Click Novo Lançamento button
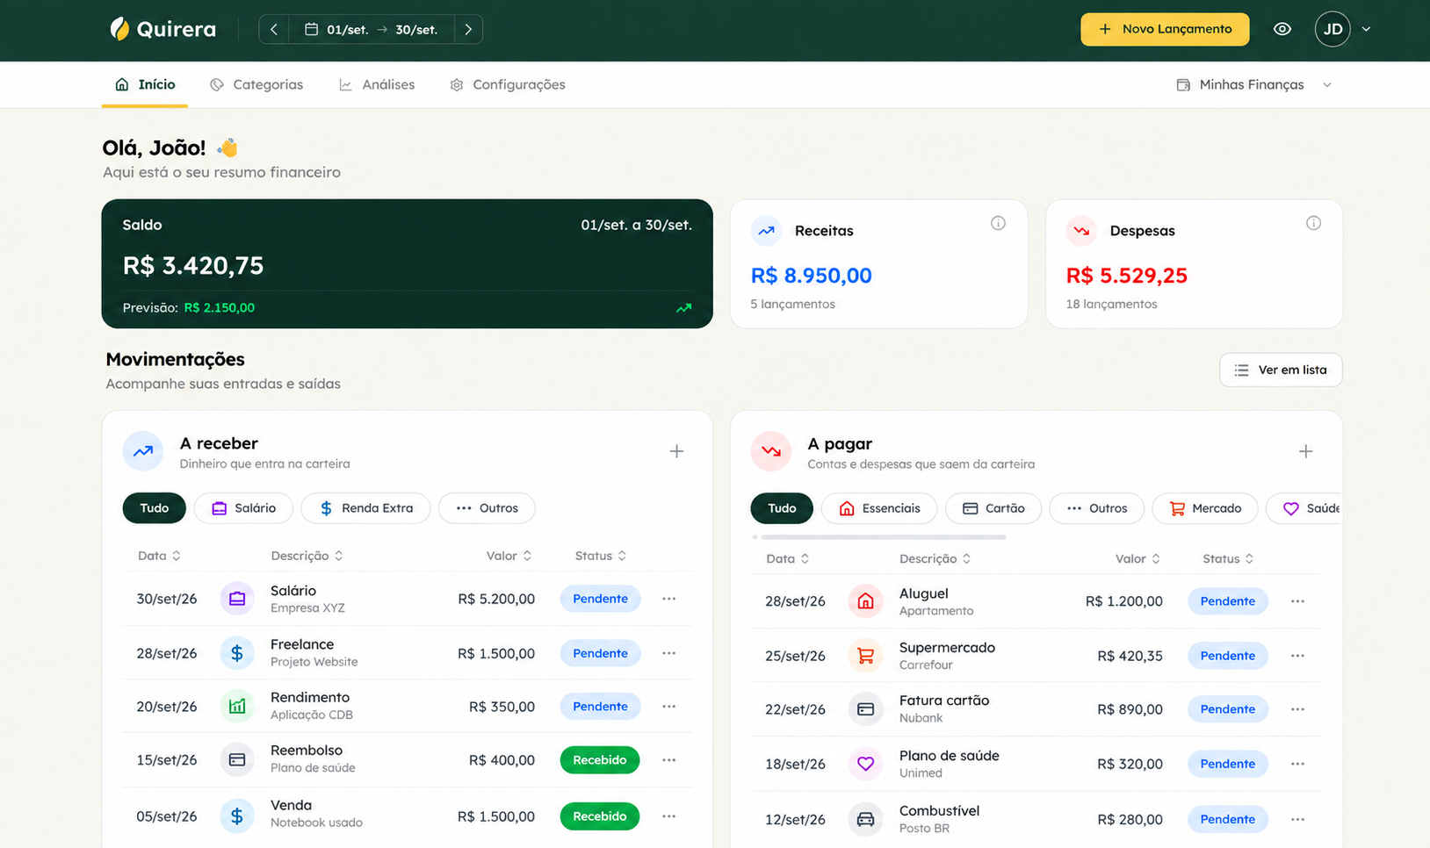The image size is (1430, 848). [1165, 29]
